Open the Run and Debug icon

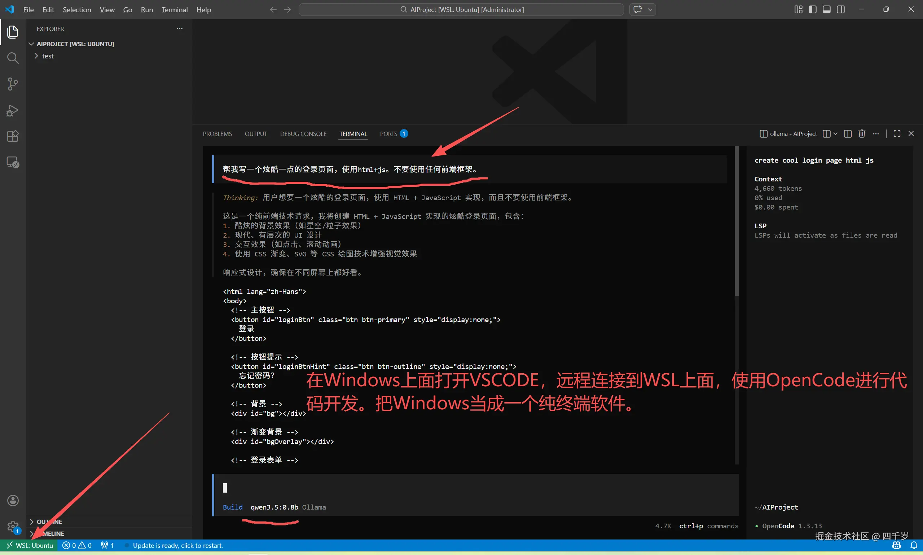coord(13,110)
